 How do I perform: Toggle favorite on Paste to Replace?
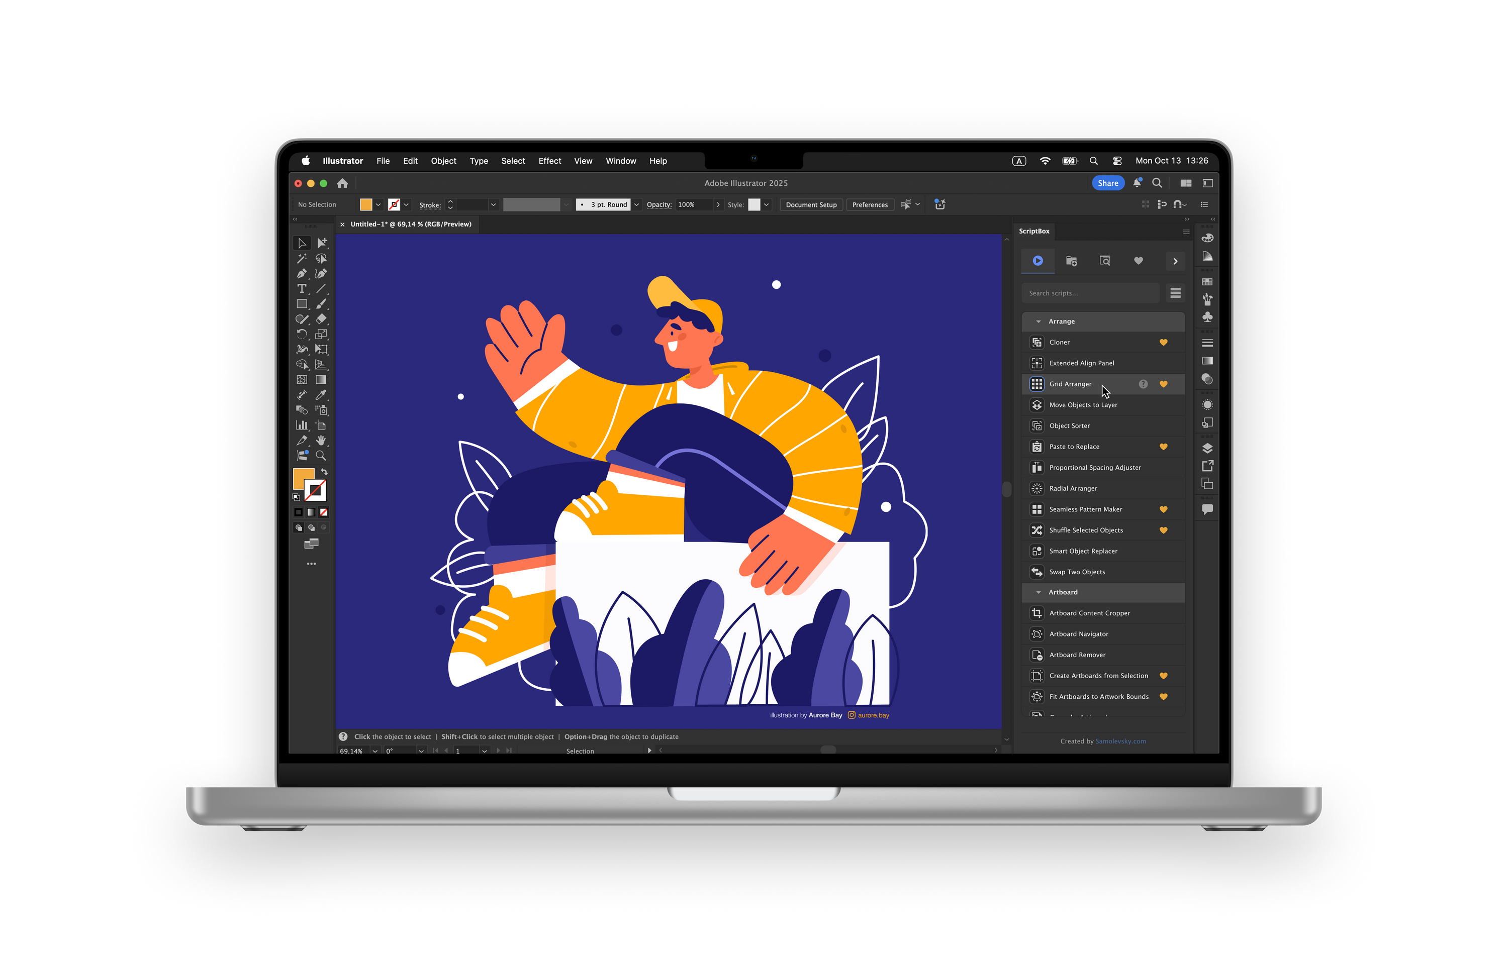[x=1164, y=447]
